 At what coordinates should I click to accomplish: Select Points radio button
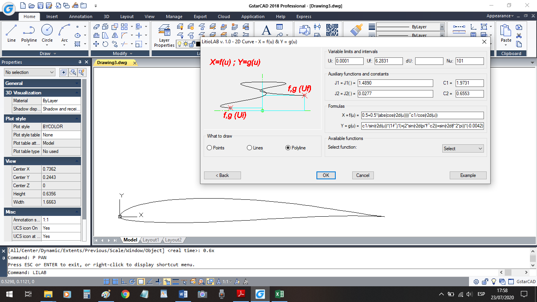pyautogui.click(x=209, y=148)
